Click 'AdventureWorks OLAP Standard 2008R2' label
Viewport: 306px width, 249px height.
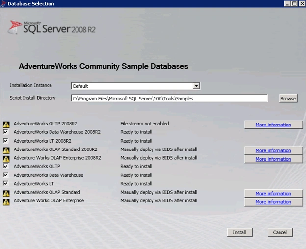(55, 149)
